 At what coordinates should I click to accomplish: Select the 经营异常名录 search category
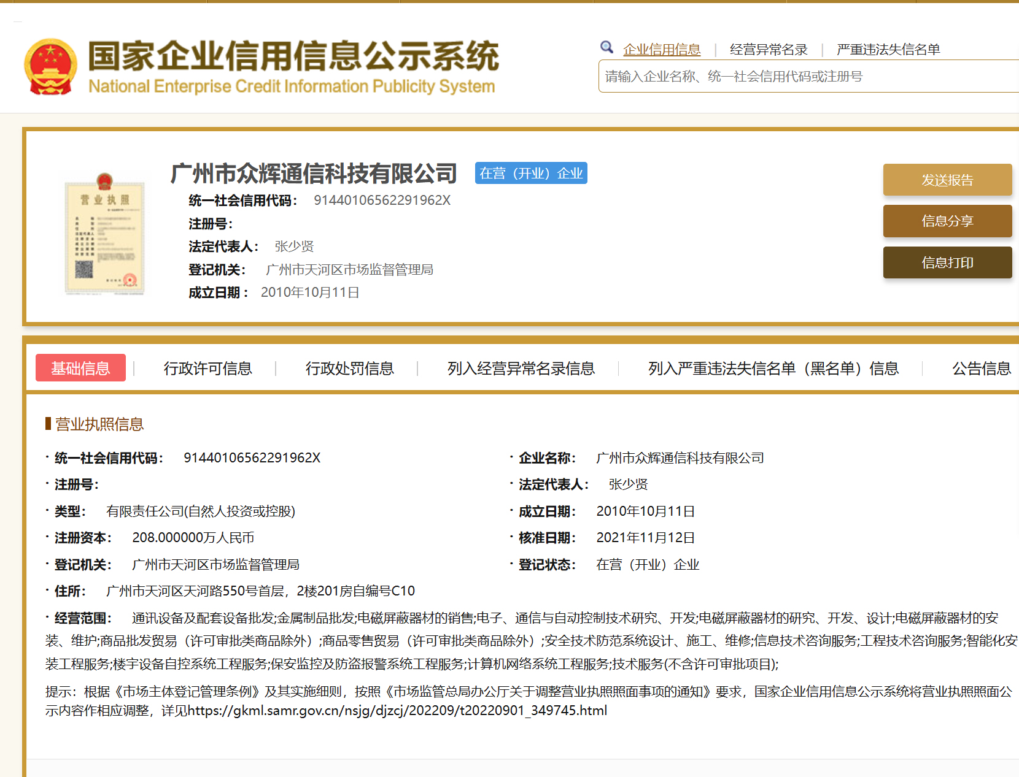click(769, 50)
